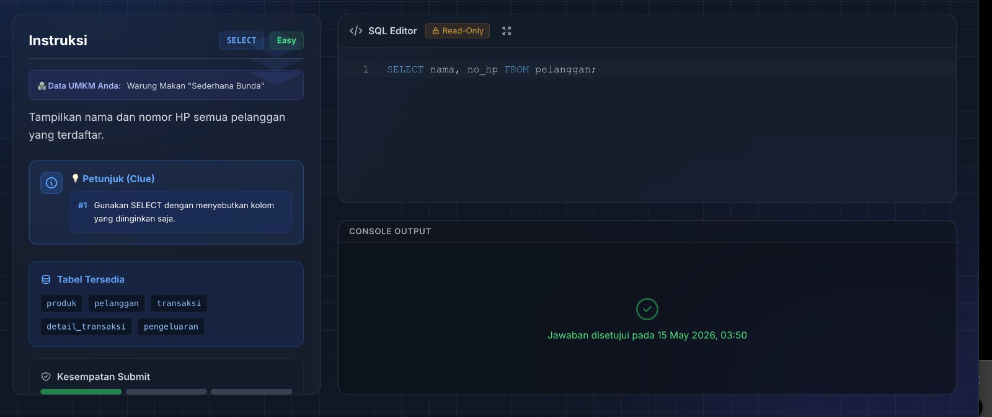Viewport: 992px width, 417px height.
Task: Click the Easy difficulty badge
Action: click(x=286, y=40)
